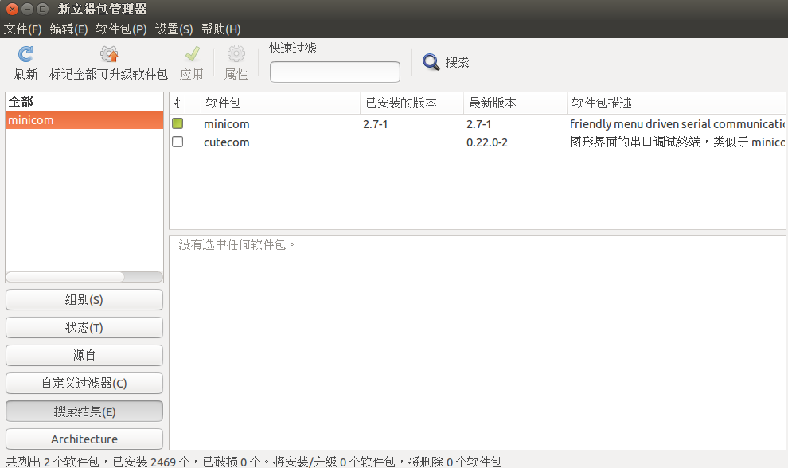The height and width of the screenshot is (468, 788).
Task: Open the 帮助(H) menu
Action: point(221,29)
